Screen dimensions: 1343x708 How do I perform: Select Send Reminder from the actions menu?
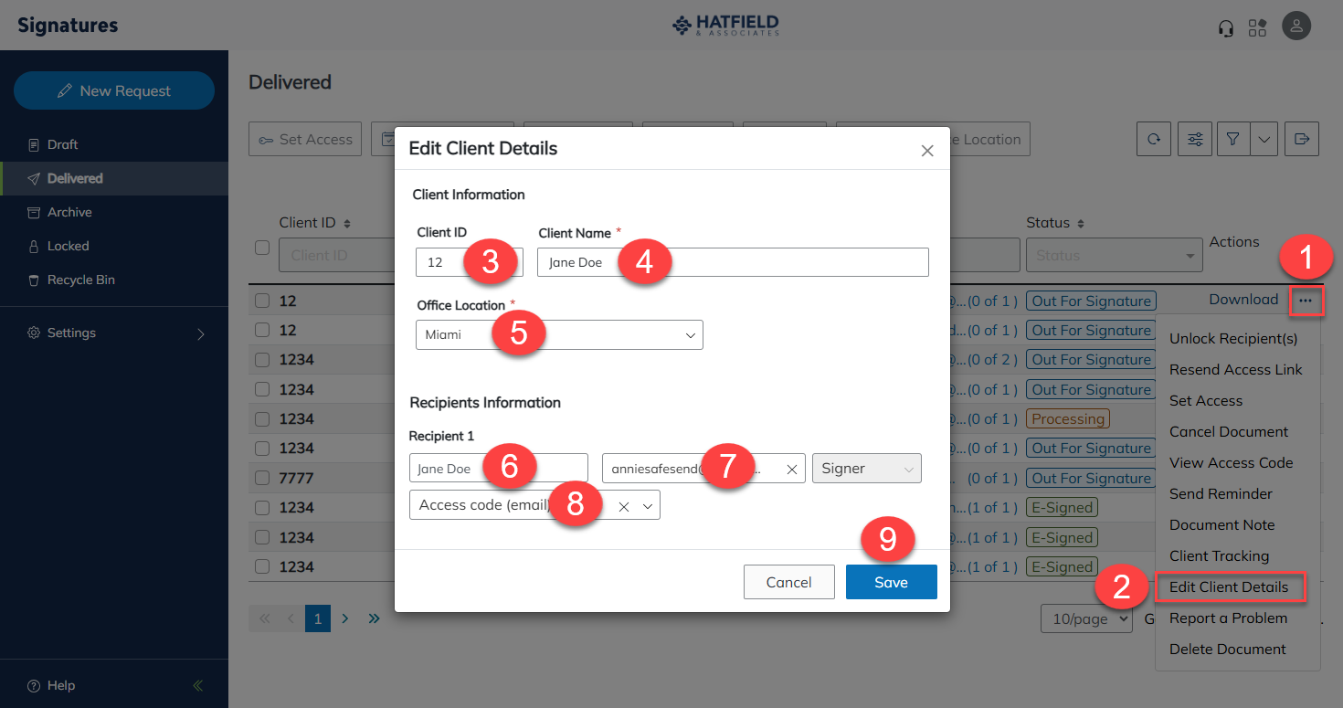coord(1221,493)
